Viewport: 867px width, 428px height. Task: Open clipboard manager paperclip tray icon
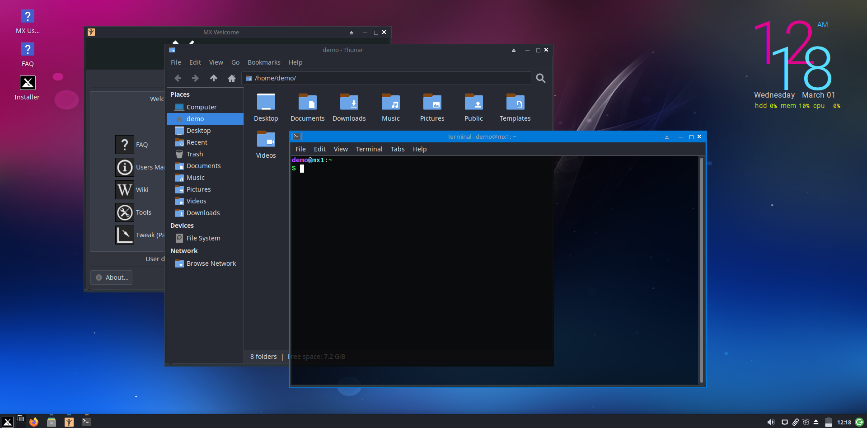click(x=796, y=422)
